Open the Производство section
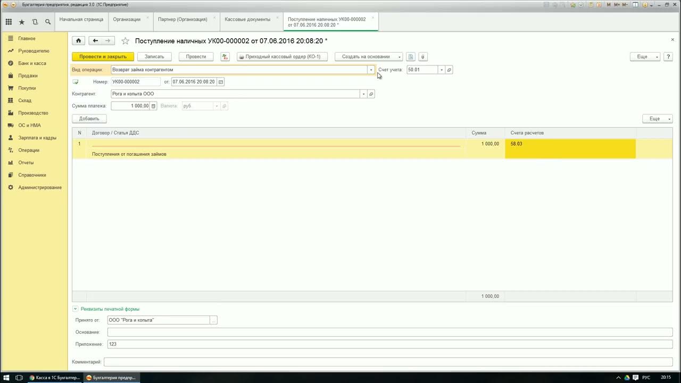Screen dimensions: 681x383 click(33, 113)
